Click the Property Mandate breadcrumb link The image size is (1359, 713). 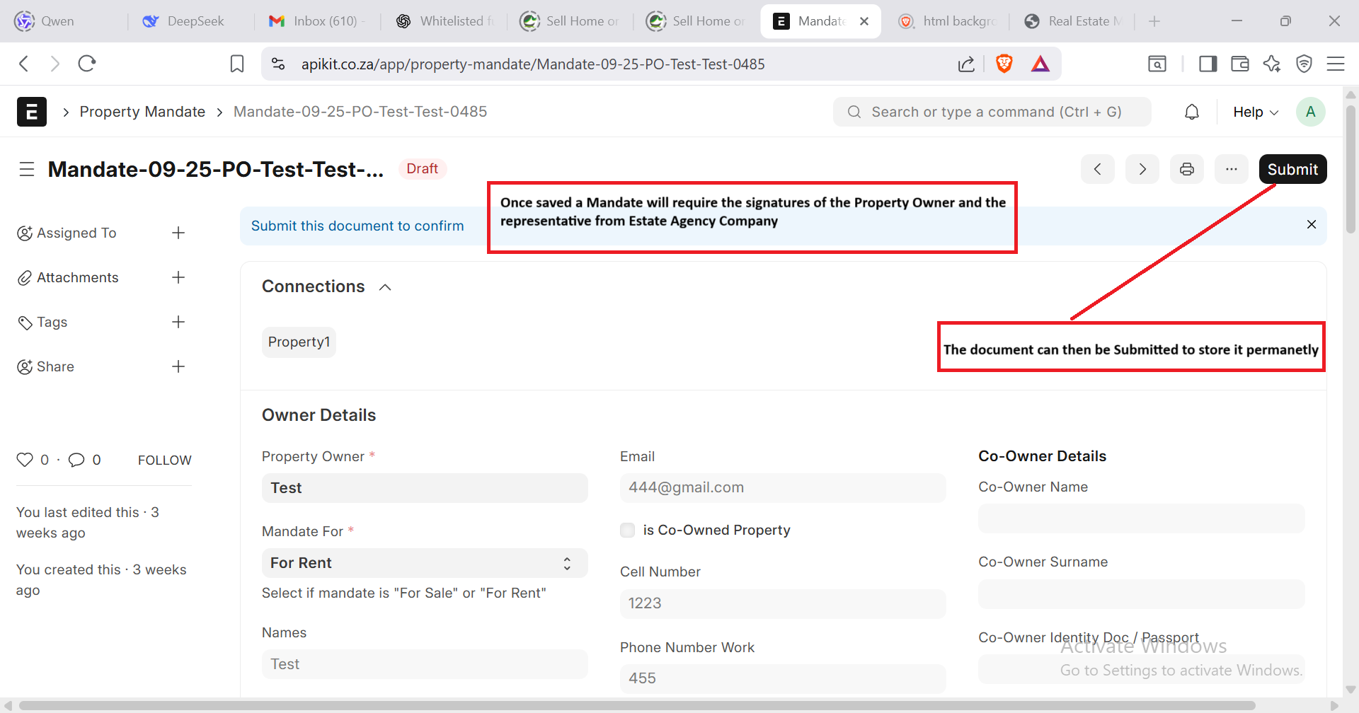(x=142, y=112)
